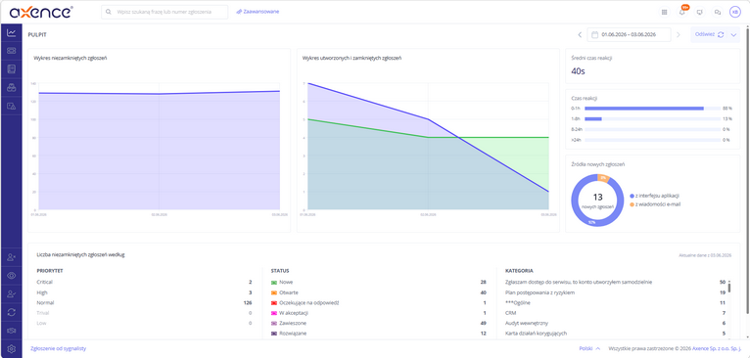Open the chat bubbles icon in header
The image size is (750, 358).
pyautogui.click(x=717, y=13)
